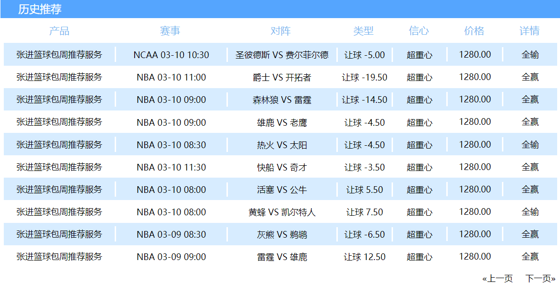
Task: Click product name in NCAA 03-10 10:30 row
Action: point(59,55)
